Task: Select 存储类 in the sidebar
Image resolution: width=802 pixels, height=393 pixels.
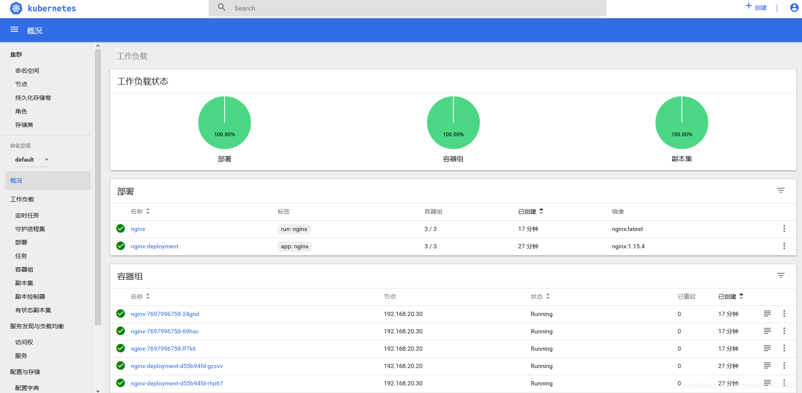Action: tap(24, 125)
